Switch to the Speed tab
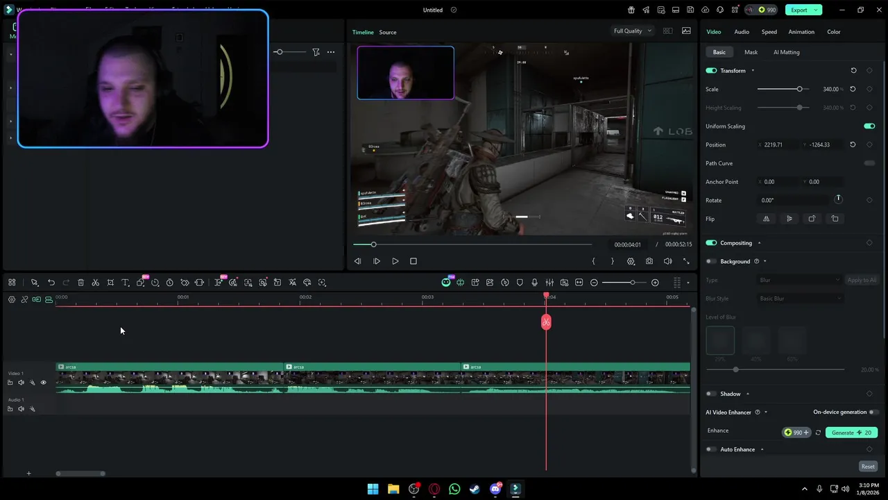Viewport: 888px width, 500px height. point(769,32)
